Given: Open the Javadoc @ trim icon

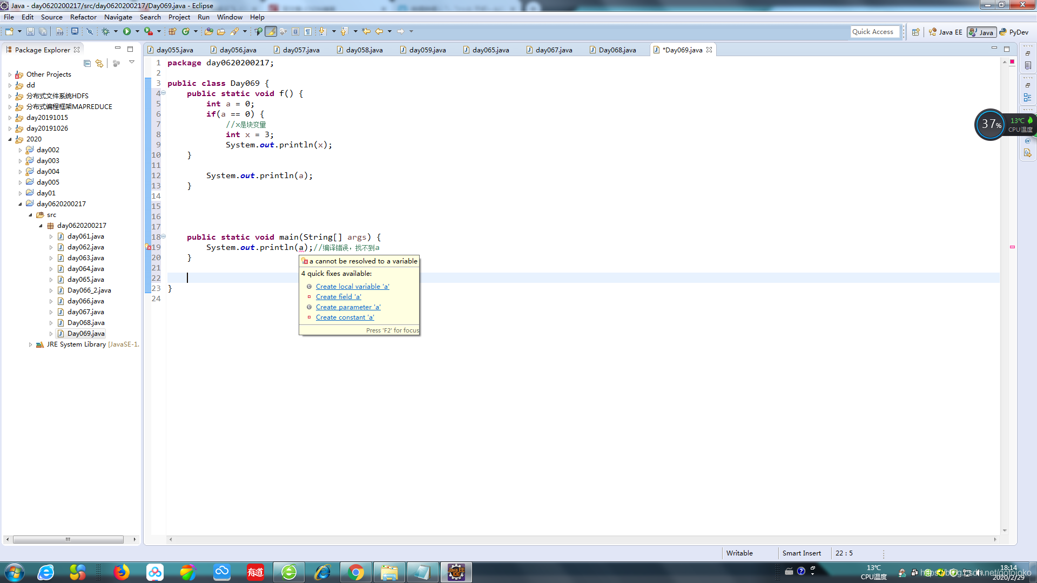Looking at the screenshot, I should (x=1028, y=141).
